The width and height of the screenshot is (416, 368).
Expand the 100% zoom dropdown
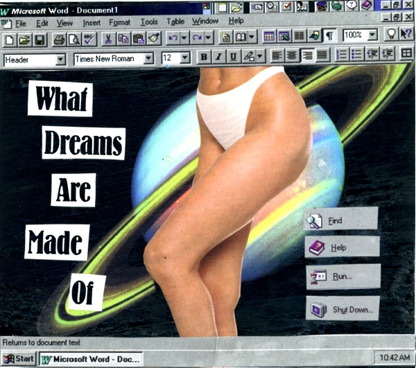[x=373, y=35]
